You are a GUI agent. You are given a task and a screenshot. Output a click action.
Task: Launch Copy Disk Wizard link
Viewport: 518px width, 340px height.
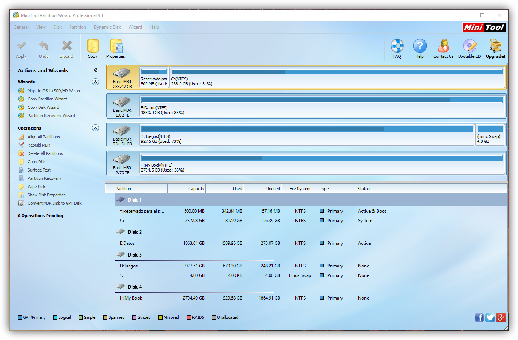43,107
